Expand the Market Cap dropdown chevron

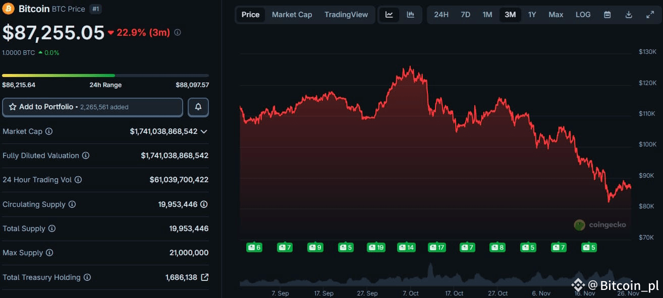click(x=204, y=131)
